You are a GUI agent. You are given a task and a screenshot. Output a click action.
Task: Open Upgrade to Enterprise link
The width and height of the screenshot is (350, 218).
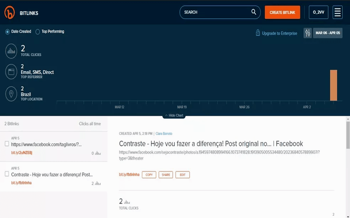pyautogui.click(x=280, y=33)
